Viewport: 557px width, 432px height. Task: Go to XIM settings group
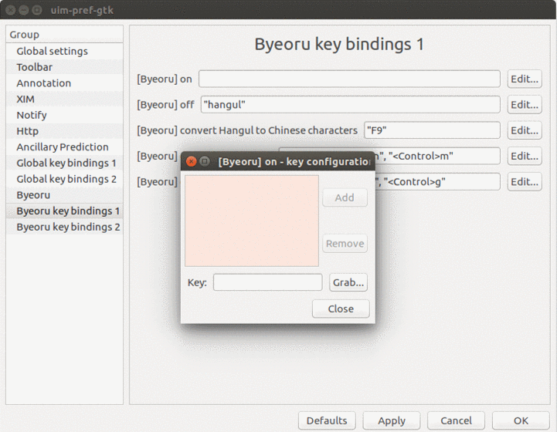click(25, 99)
